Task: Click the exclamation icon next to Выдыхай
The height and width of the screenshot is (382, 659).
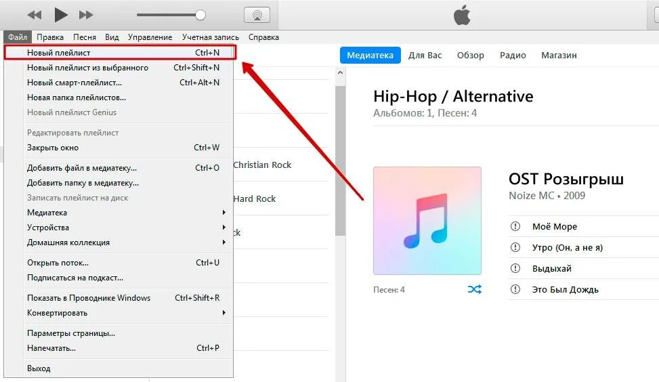Action: click(515, 268)
